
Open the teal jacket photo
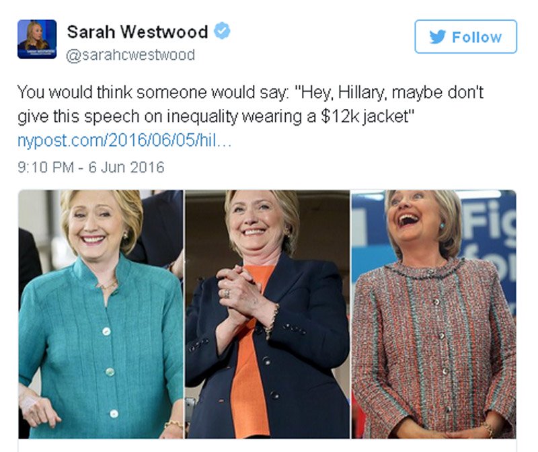click(x=101, y=314)
